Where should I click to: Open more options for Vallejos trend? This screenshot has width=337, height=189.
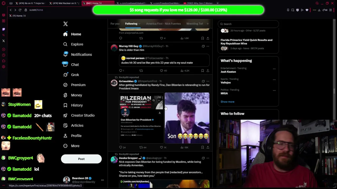(x=274, y=80)
